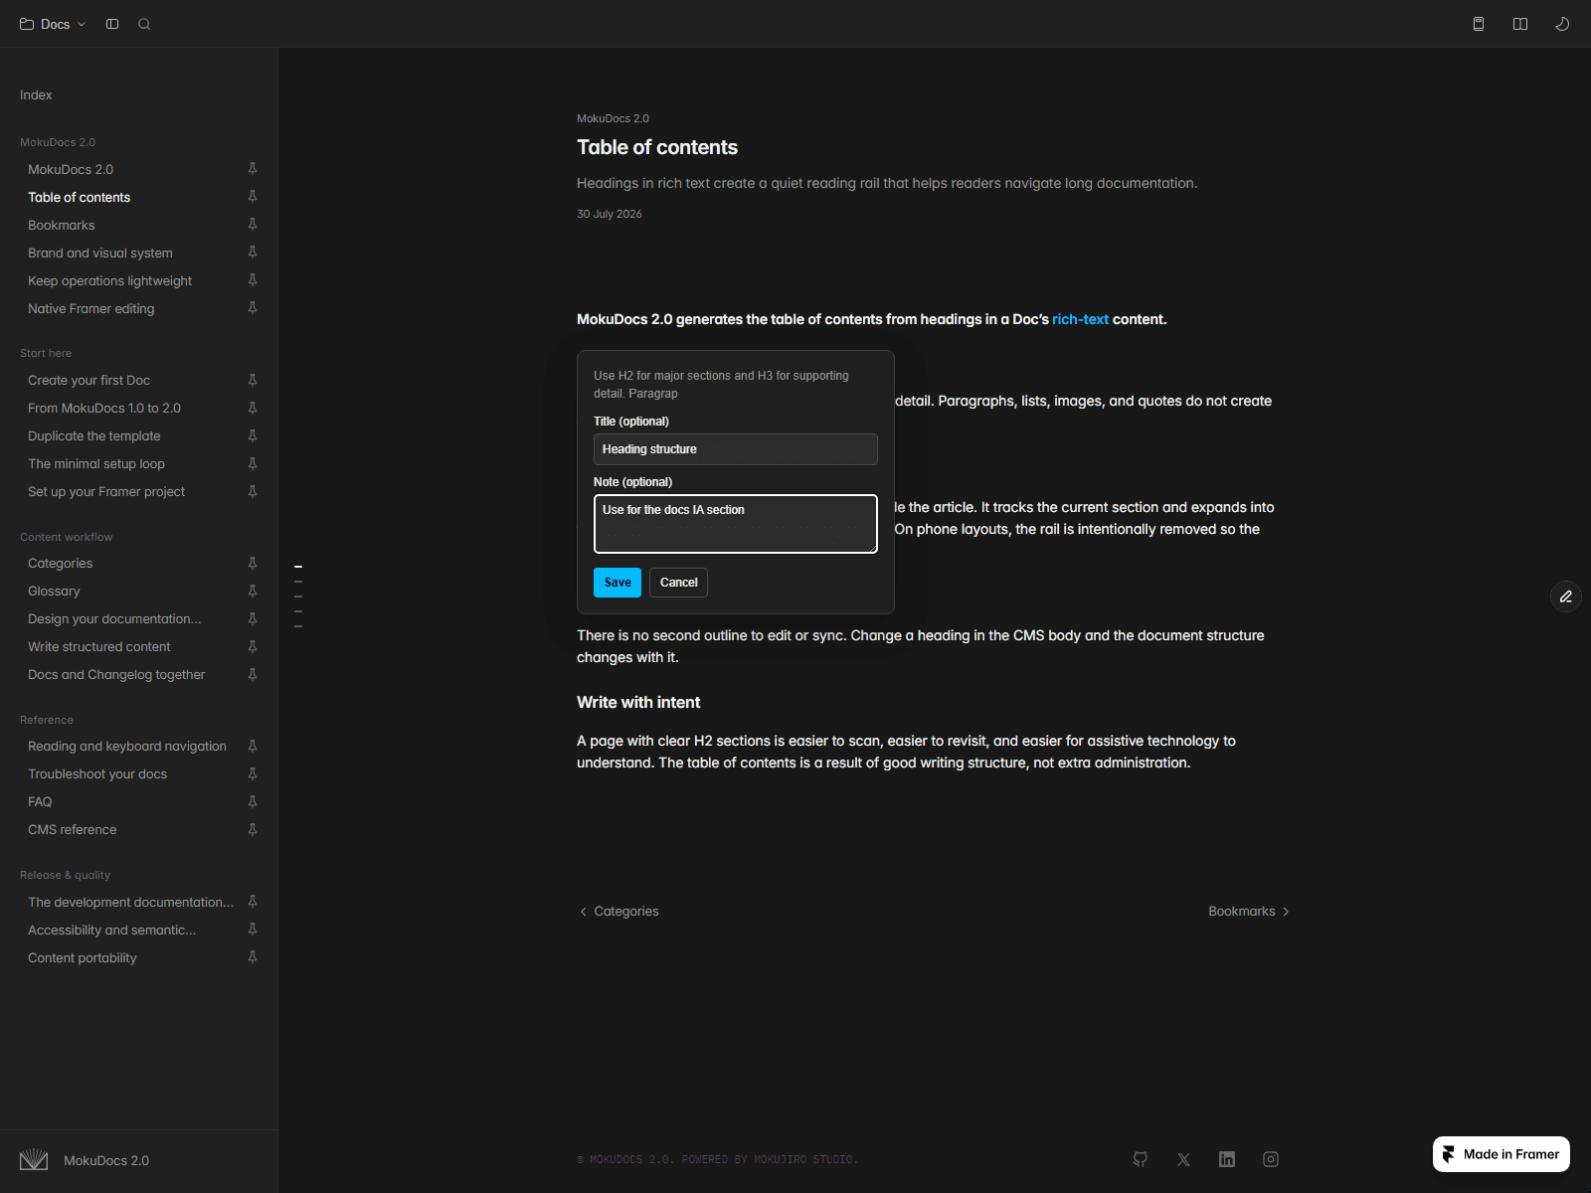1591x1193 pixels.
Task: Pin Keep operations lightweight
Action: pos(253,280)
